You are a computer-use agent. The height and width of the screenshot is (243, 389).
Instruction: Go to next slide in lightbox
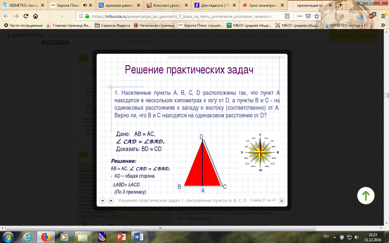[x=111, y=201]
